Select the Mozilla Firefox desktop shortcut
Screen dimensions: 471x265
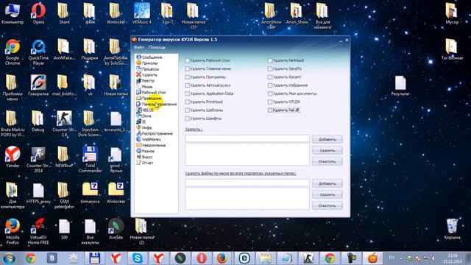coord(13,231)
